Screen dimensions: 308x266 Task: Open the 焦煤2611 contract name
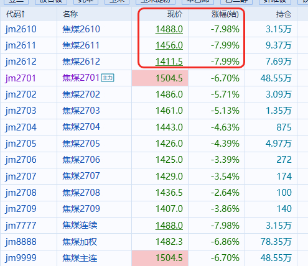pyautogui.click(x=81, y=45)
